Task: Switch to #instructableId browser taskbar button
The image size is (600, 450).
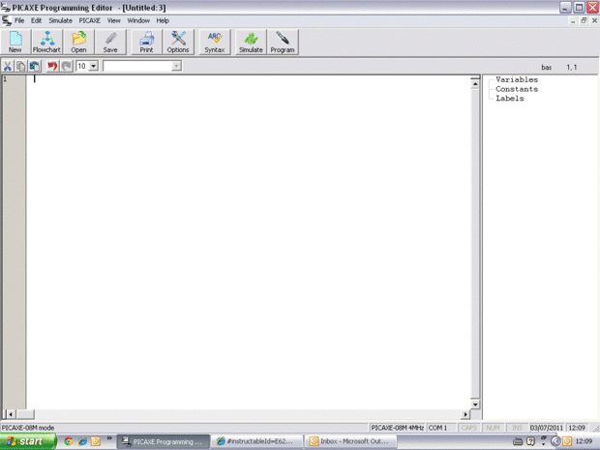Action: (x=257, y=441)
